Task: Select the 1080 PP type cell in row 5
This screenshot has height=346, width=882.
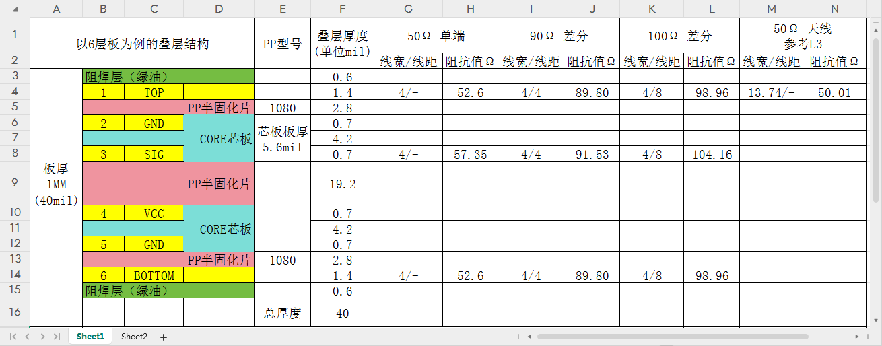Action: point(282,107)
